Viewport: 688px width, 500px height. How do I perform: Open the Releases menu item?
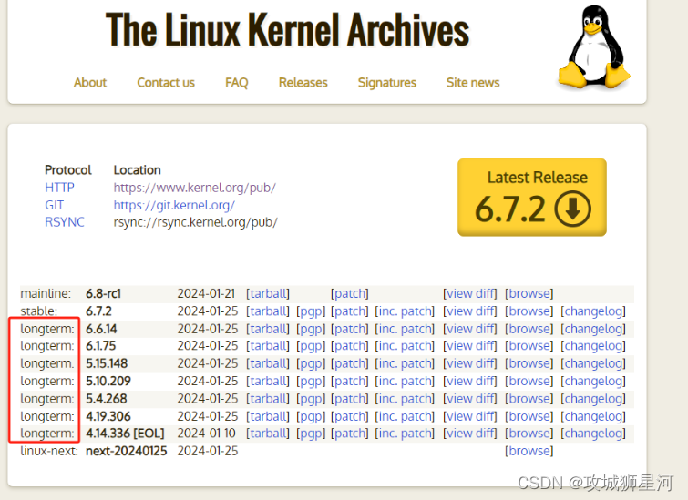pos(303,83)
